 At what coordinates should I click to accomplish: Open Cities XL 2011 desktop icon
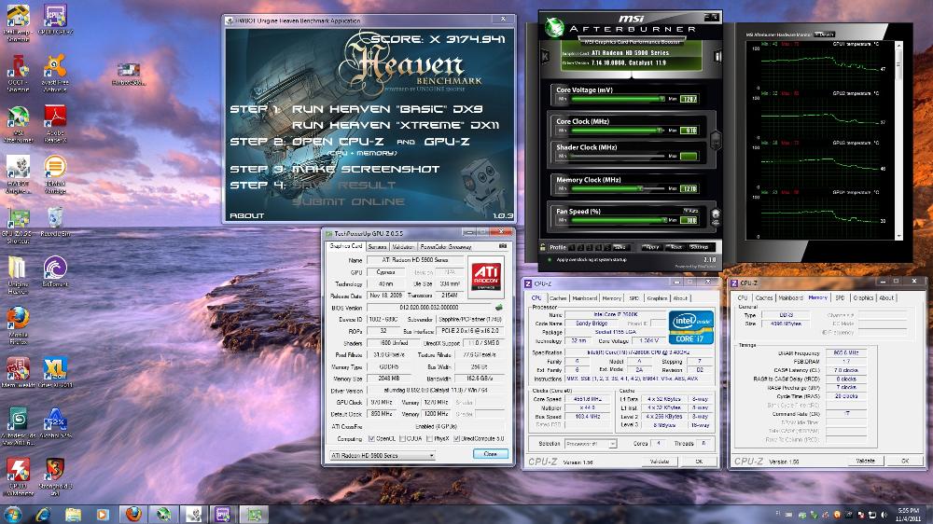tap(55, 372)
